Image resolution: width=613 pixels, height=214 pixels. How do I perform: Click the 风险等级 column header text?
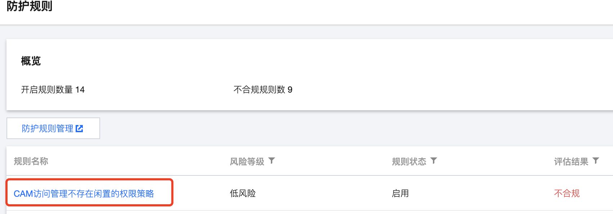(x=247, y=161)
